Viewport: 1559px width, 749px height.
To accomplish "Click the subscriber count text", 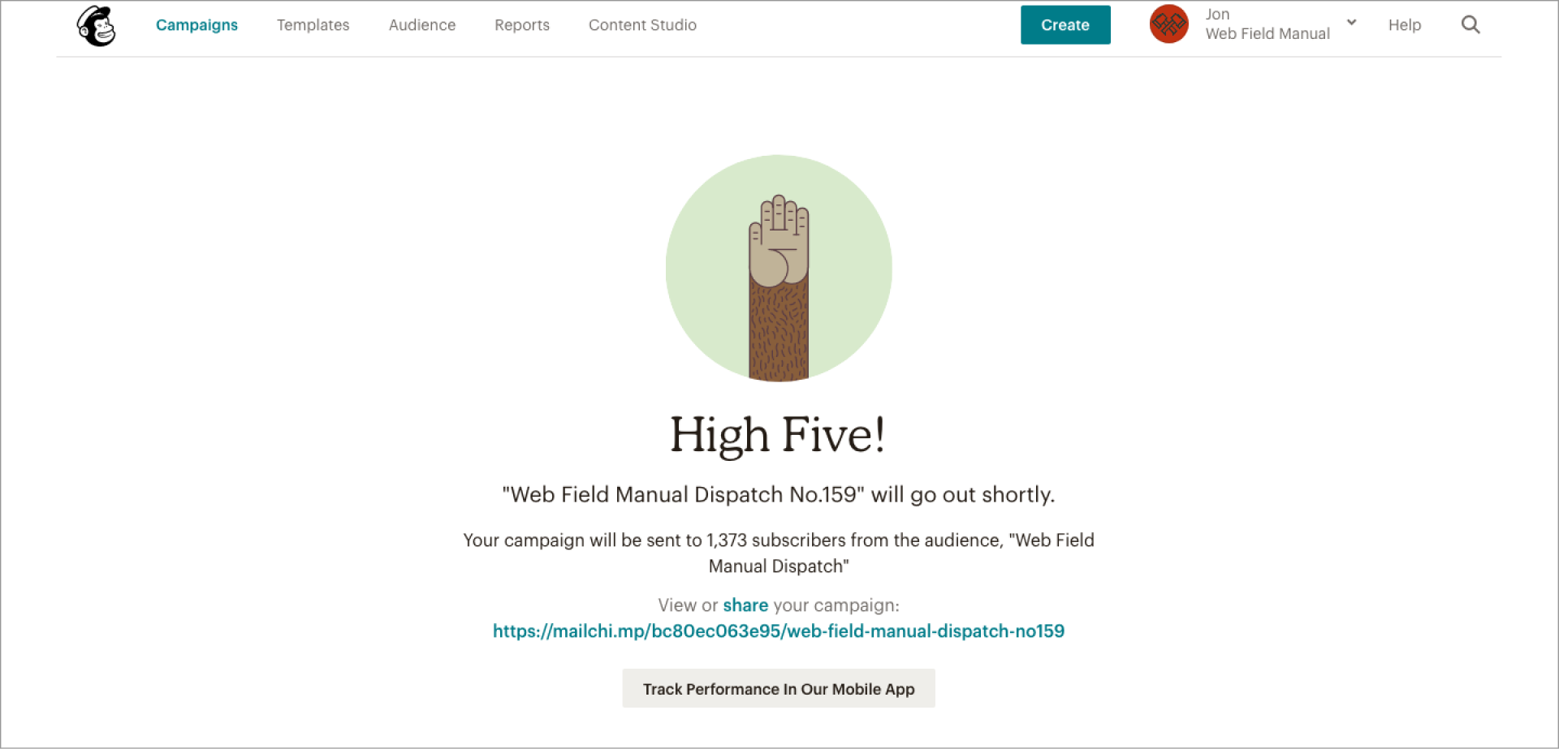I will (x=778, y=553).
